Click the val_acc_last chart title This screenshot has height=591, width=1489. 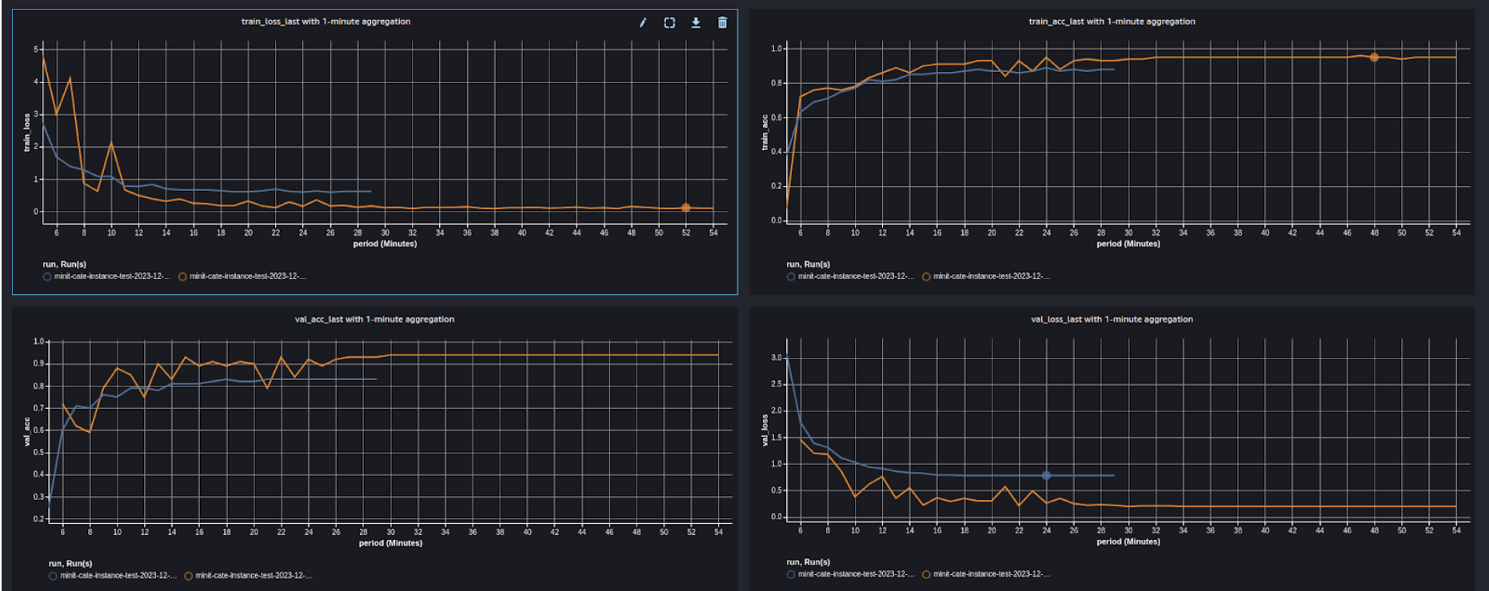(x=374, y=319)
